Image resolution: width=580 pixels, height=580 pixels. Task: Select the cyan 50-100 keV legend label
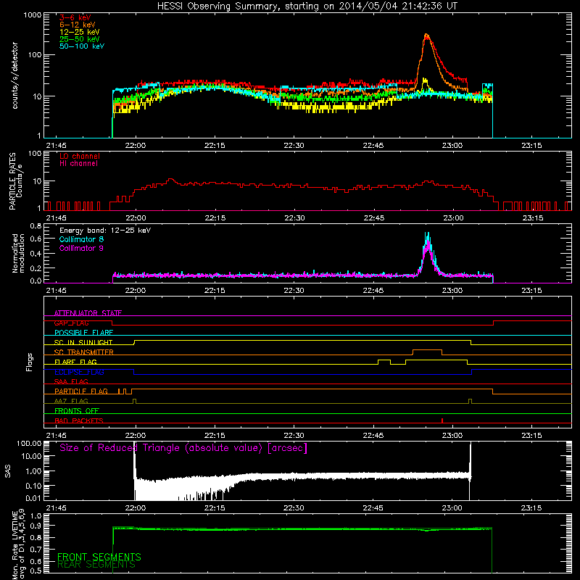[82, 46]
